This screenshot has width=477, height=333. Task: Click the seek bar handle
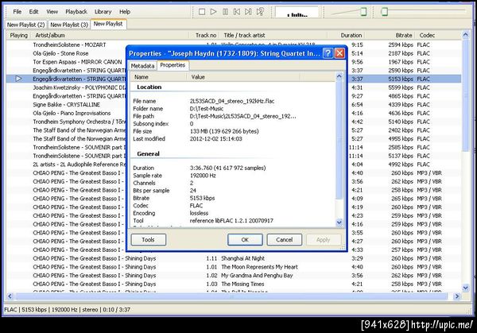click(x=385, y=12)
